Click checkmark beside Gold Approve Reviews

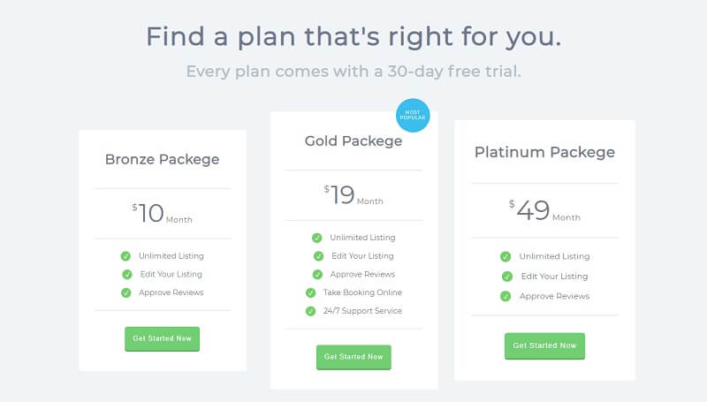[317, 275]
